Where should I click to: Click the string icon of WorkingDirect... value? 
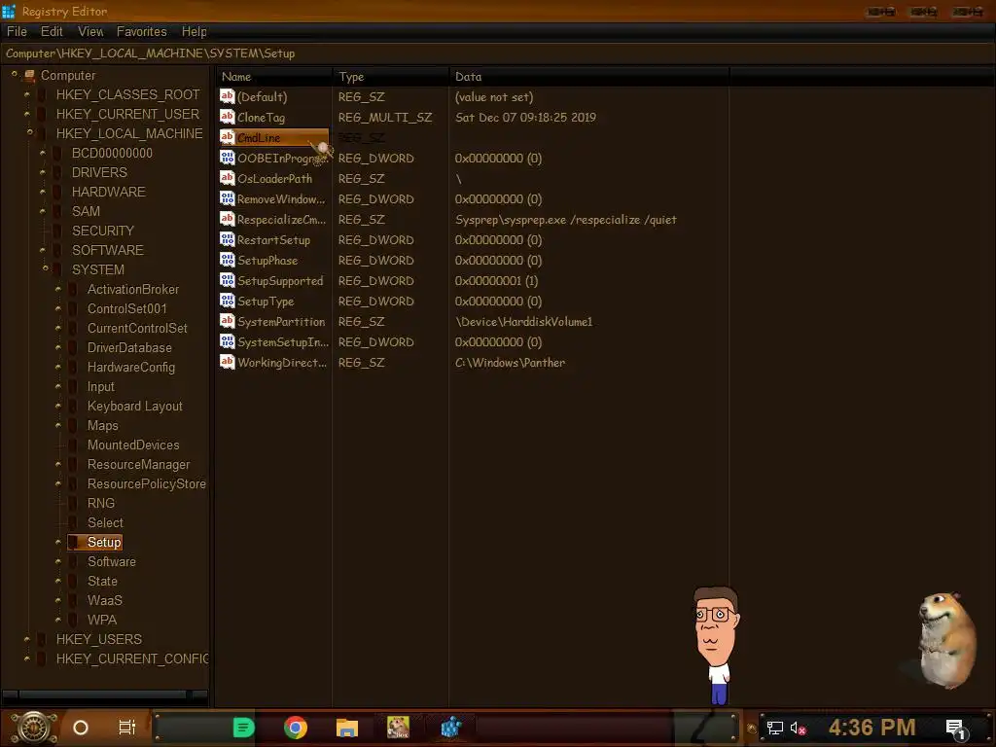click(227, 362)
